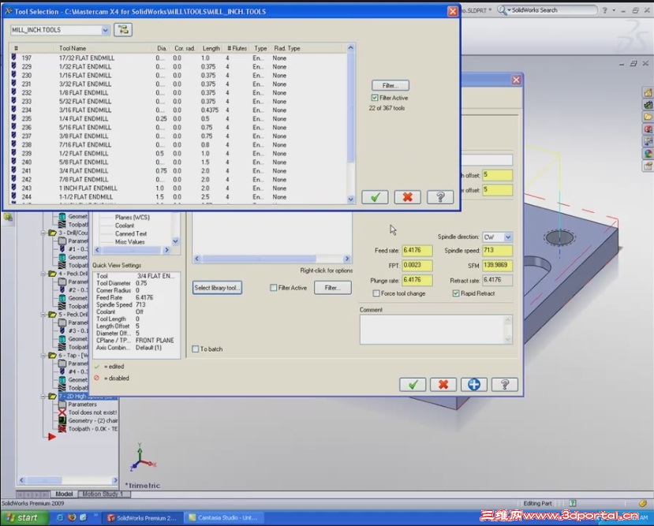Open the Spindle direction CW dropdown
The width and height of the screenshot is (654, 526).
pyautogui.click(x=507, y=237)
